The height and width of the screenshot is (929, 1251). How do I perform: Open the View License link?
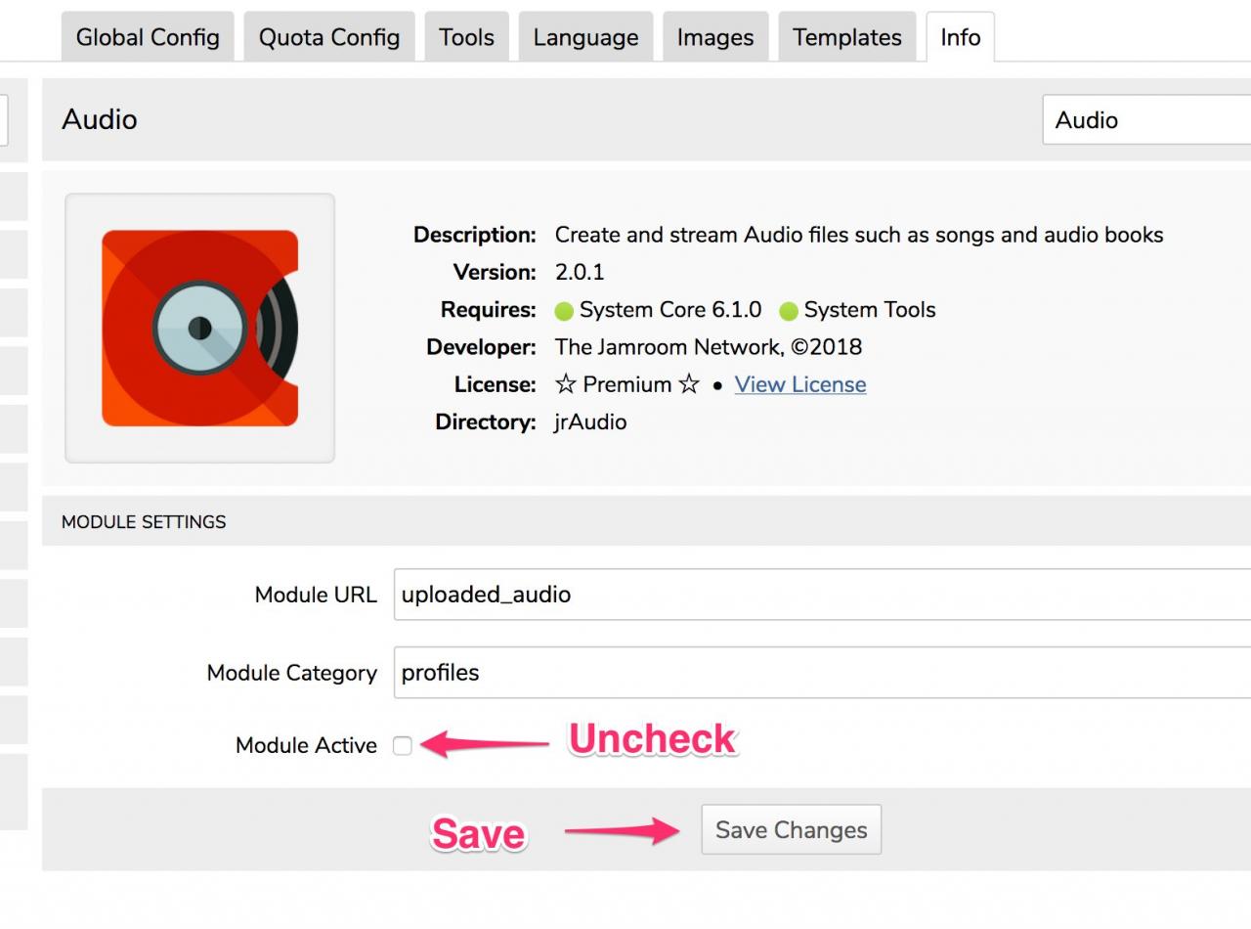coord(800,384)
